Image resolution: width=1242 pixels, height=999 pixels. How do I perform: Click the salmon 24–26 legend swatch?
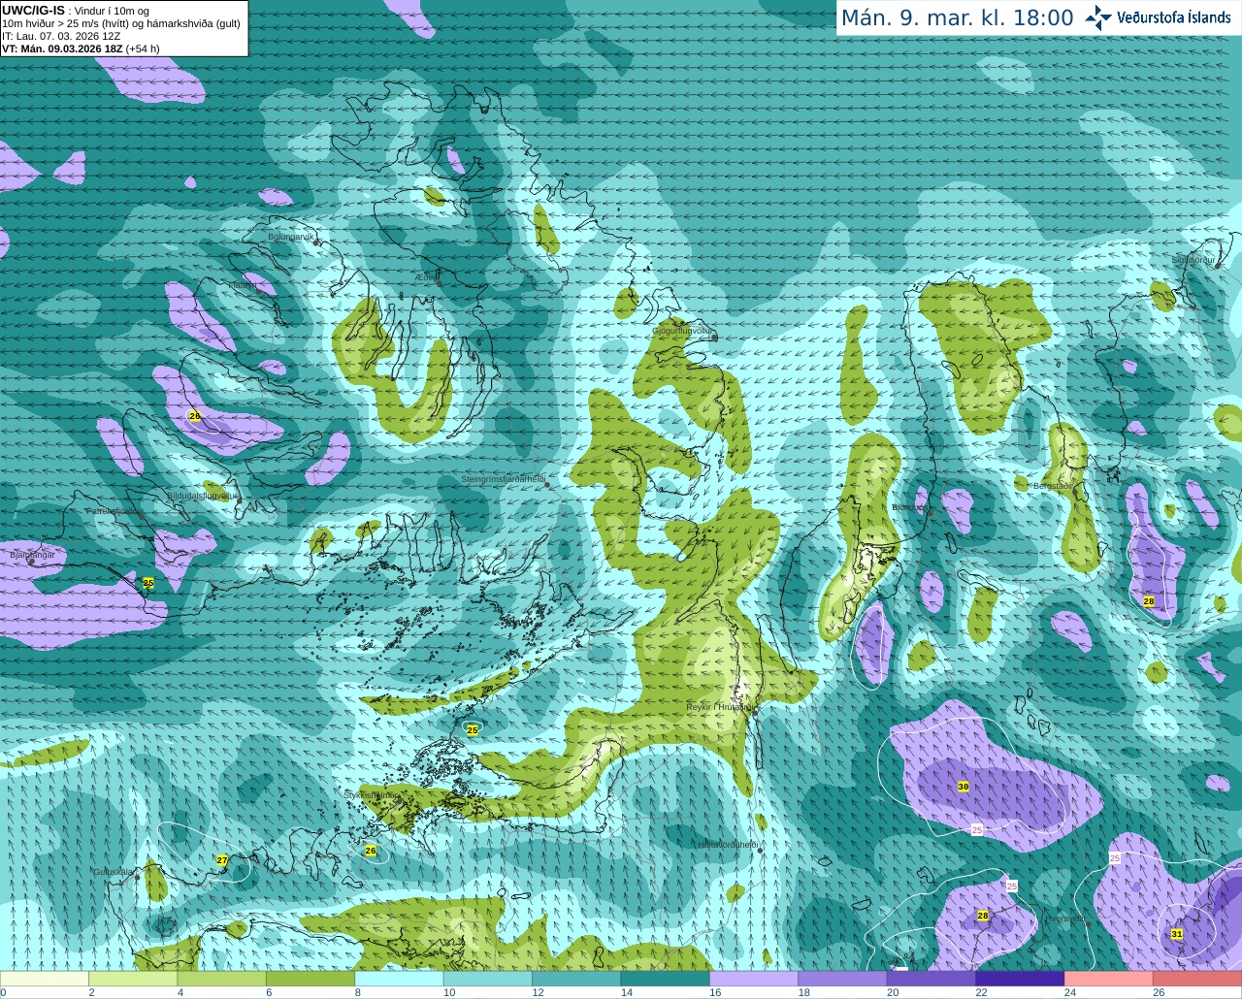(x=1108, y=980)
